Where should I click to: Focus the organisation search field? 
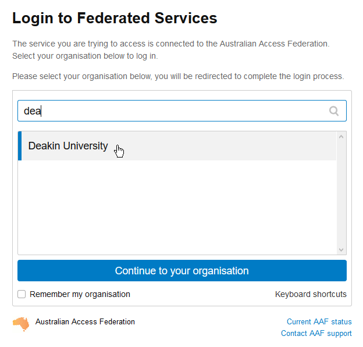182,111
